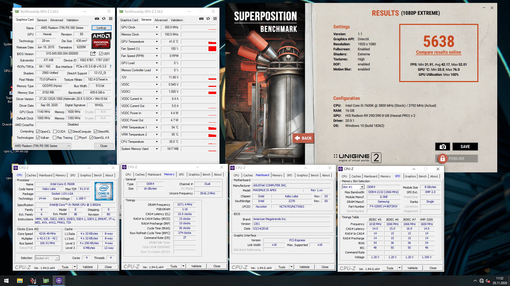Open GPU selector AMD Radeon R9 390 dropdown
Screen dimensions: 510x286
(42, 146)
